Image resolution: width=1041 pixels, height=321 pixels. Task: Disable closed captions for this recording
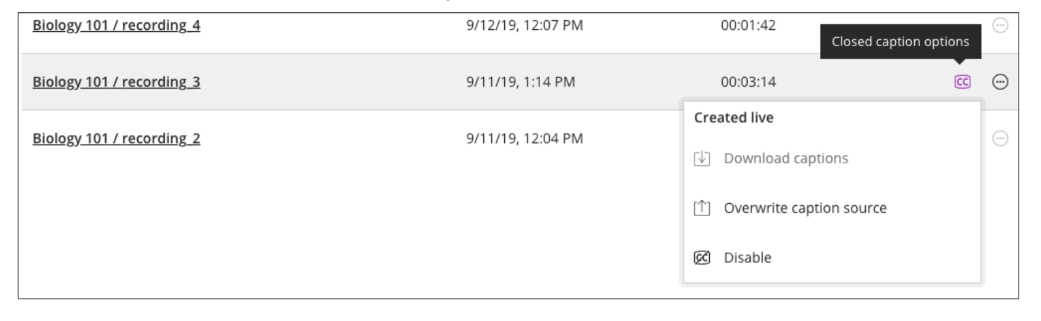(747, 257)
